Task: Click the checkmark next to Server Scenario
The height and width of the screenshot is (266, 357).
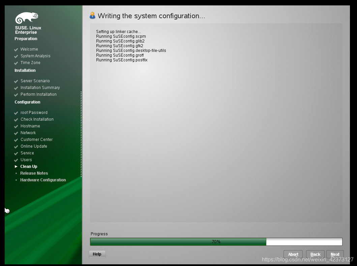Action: (x=16, y=81)
